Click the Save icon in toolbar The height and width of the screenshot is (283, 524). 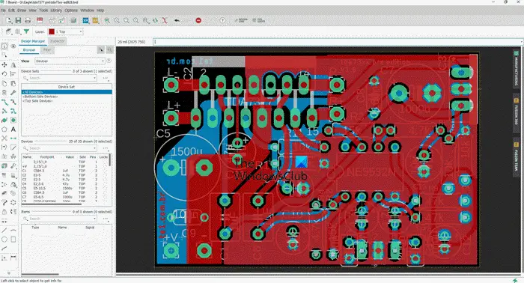pos(18,20)
